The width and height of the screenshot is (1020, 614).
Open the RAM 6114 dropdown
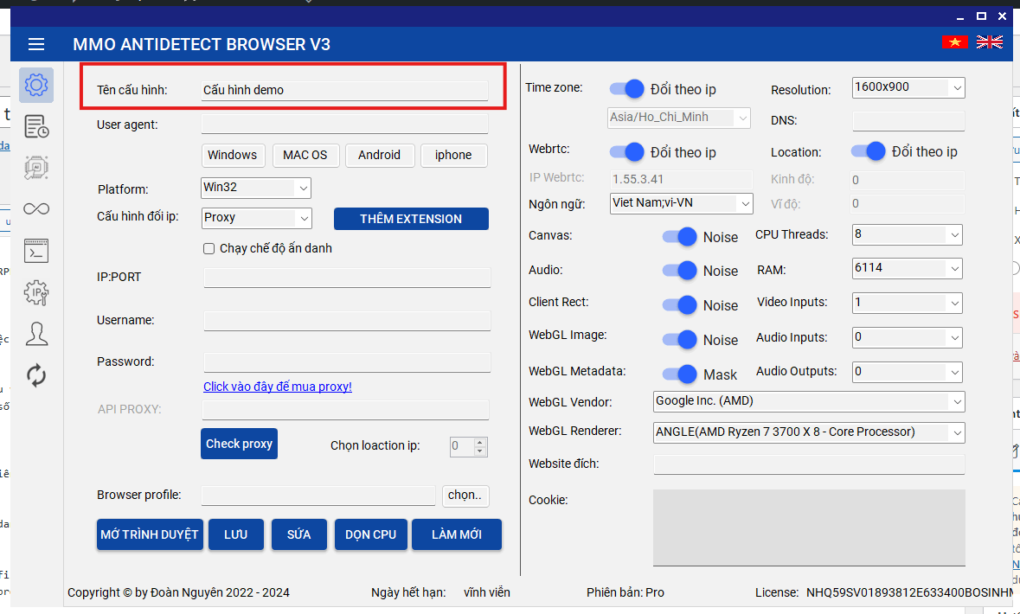pos(907,268)
